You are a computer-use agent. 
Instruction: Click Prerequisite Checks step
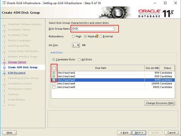20,89
